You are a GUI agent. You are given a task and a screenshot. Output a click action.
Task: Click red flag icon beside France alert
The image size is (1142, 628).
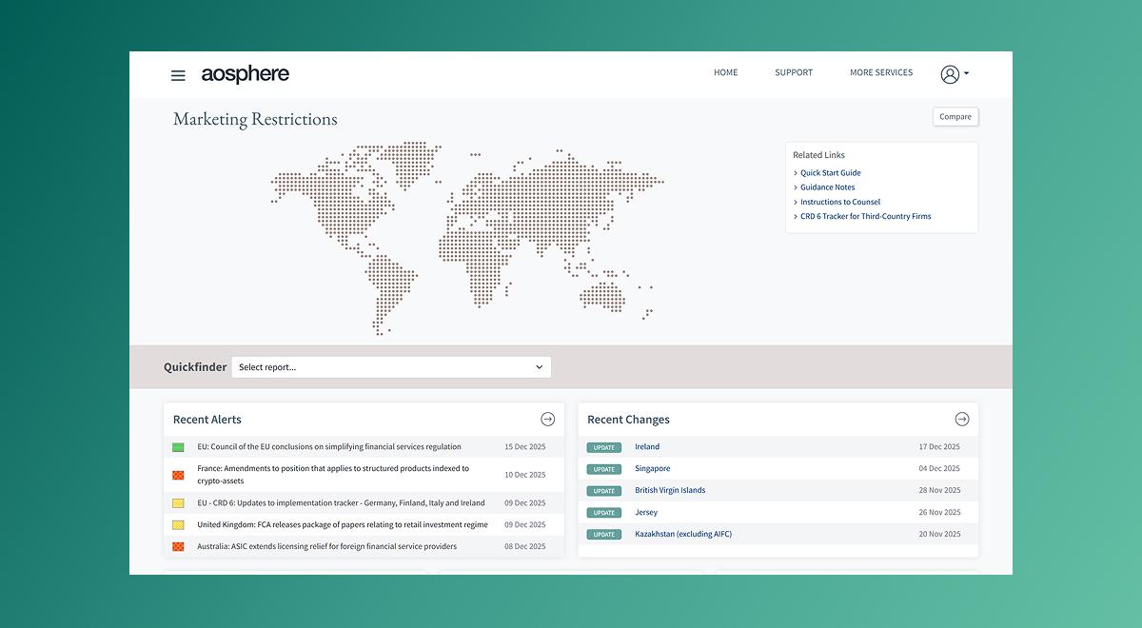(178, 475)
